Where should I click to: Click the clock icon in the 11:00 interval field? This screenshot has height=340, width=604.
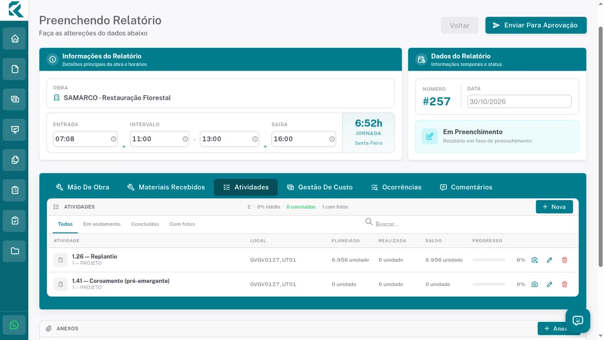pos(185,139)
